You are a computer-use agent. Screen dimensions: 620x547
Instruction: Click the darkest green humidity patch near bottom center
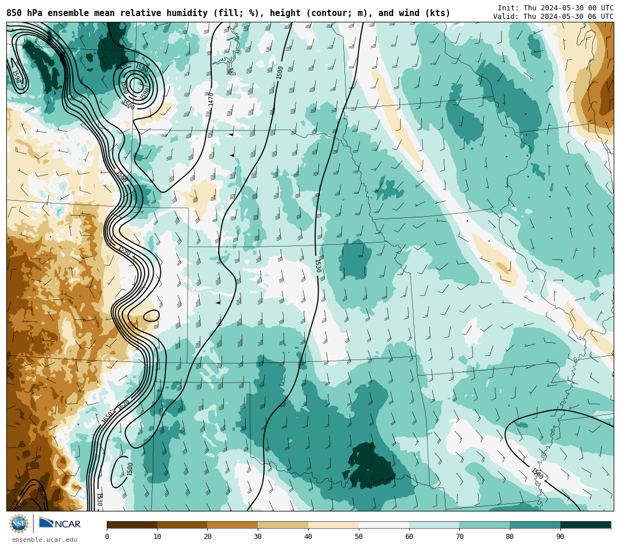[371, 467]
